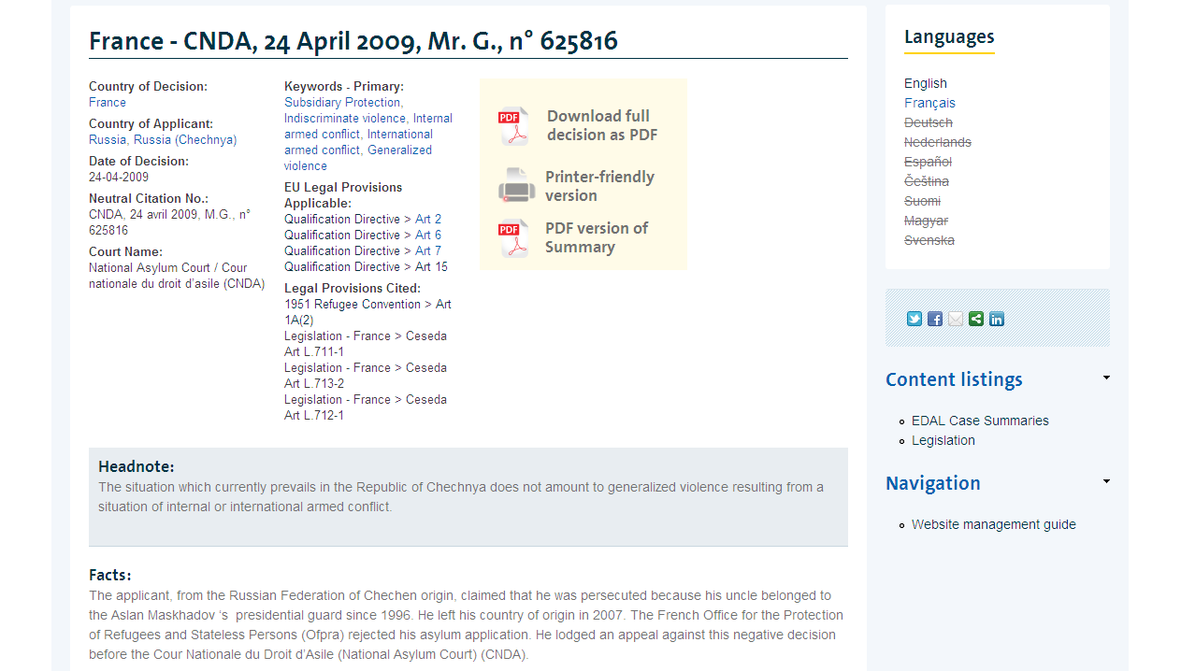Share the page via the LinkedIn icon

(x=997, y=319)
